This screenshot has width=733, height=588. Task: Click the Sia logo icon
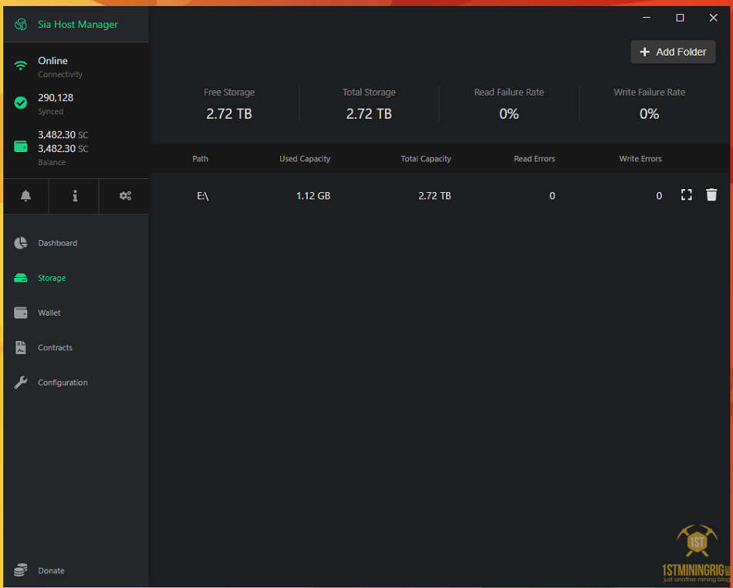tap(21, 24)
